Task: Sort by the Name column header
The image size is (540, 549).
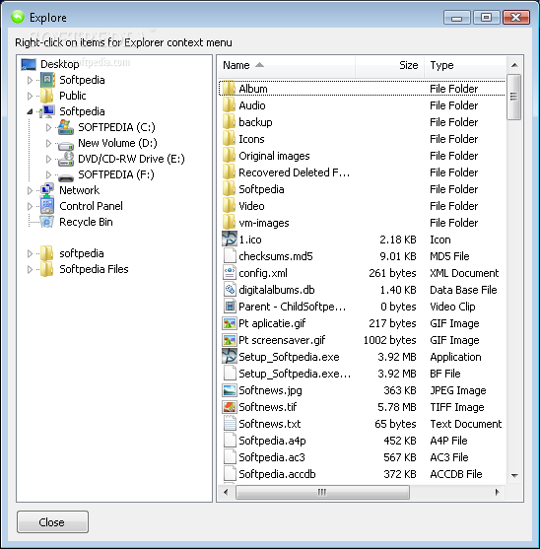Action: tap(287, 65)
